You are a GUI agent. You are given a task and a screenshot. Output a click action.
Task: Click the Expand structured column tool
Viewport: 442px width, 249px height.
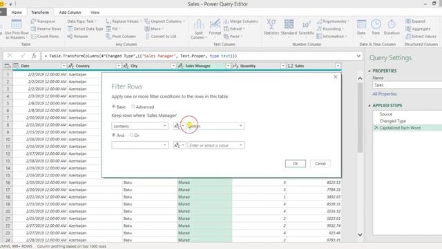(x=415, y=21)
